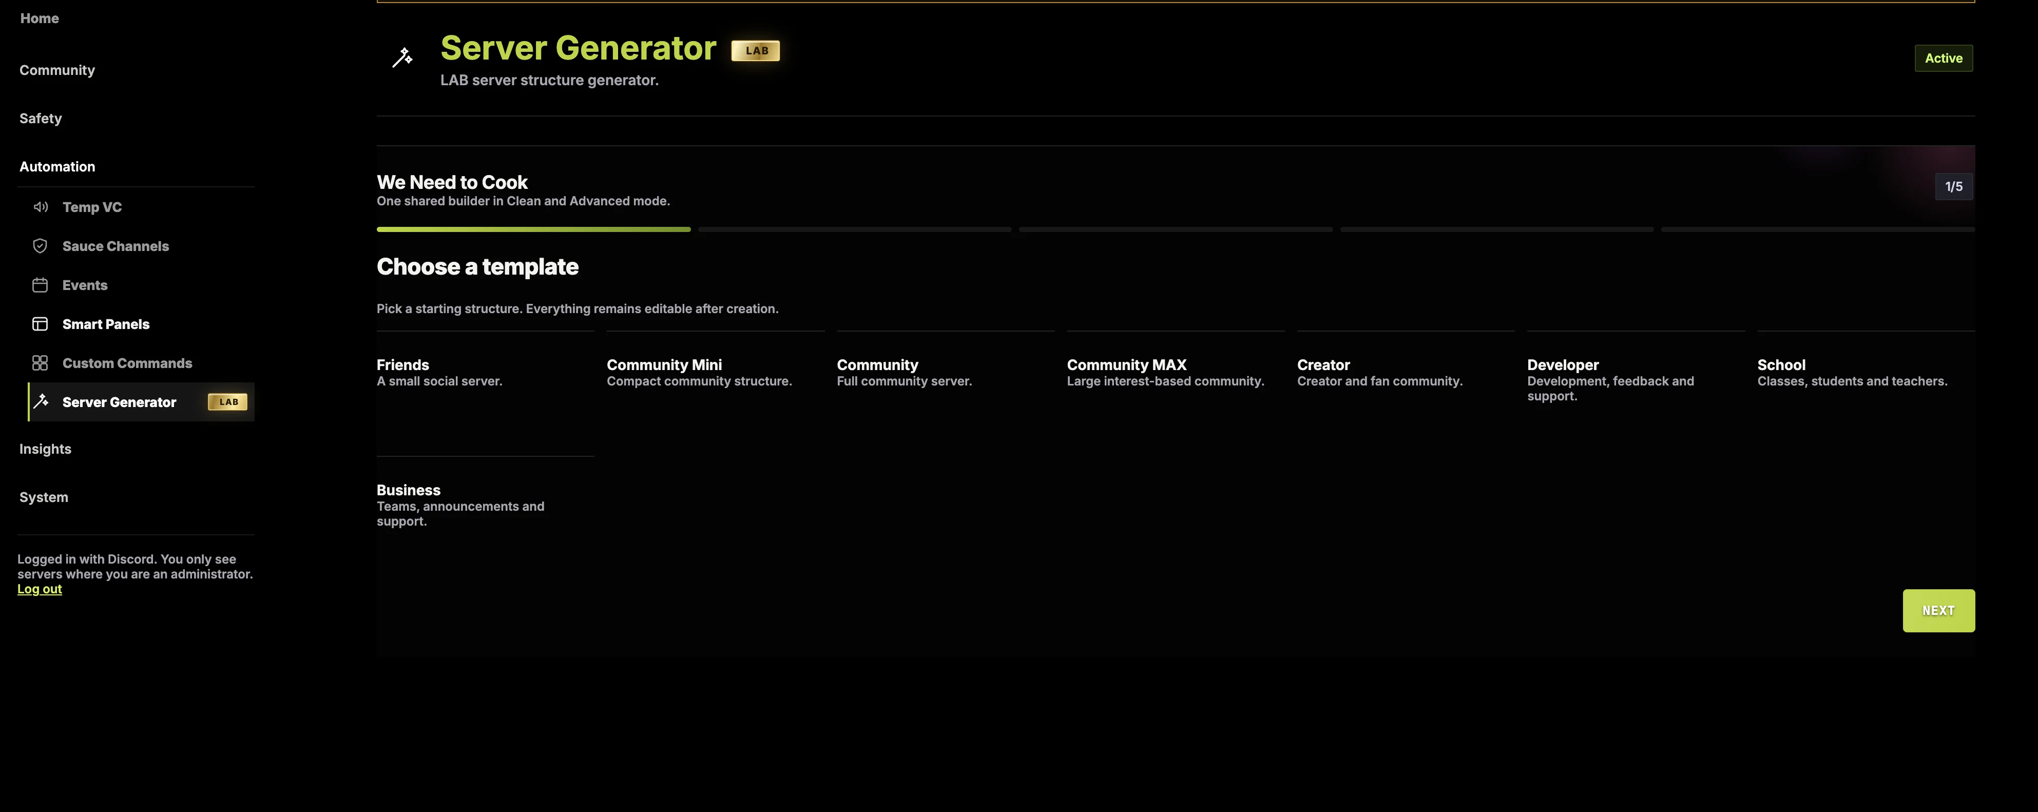Click 'Pick a starting structure' helper text

click(x=578, y=309)
